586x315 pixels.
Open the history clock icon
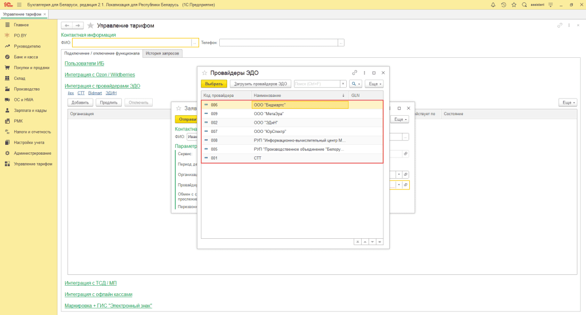[x=503, y=5]
